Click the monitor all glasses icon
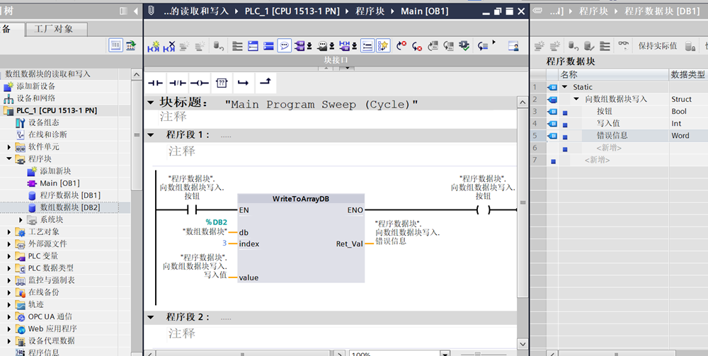708x356 pixels. pyautogui.click(x=622, y=45)
